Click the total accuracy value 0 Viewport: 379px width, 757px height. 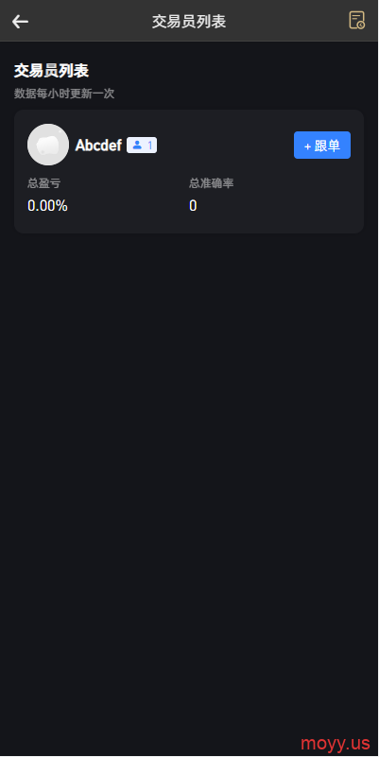tap(193, 206)
